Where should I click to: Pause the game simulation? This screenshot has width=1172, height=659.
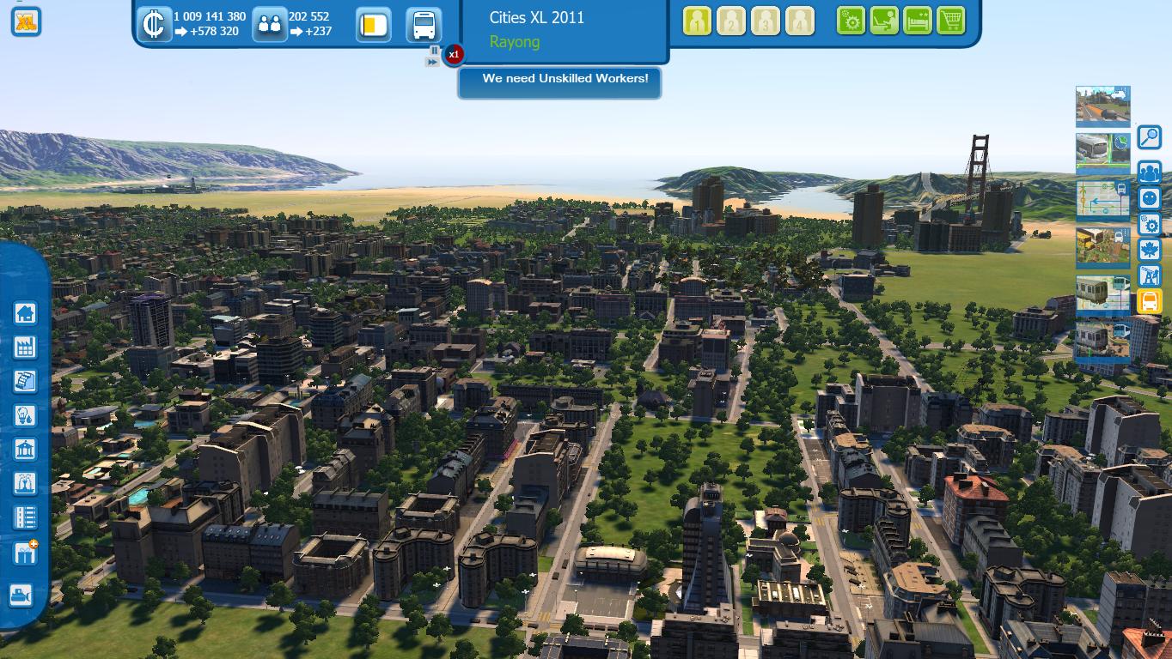(x=434, y=51)
